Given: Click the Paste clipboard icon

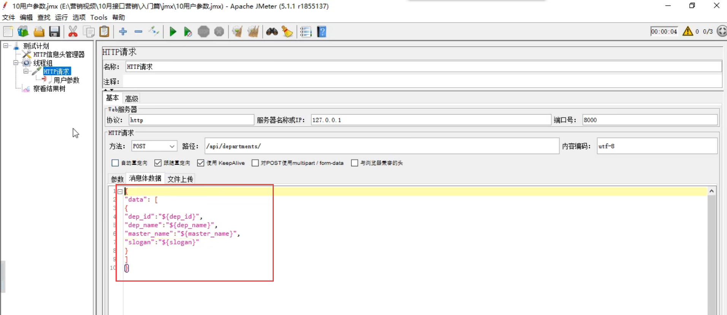Looking at the screenshot, I should [104, 31].
